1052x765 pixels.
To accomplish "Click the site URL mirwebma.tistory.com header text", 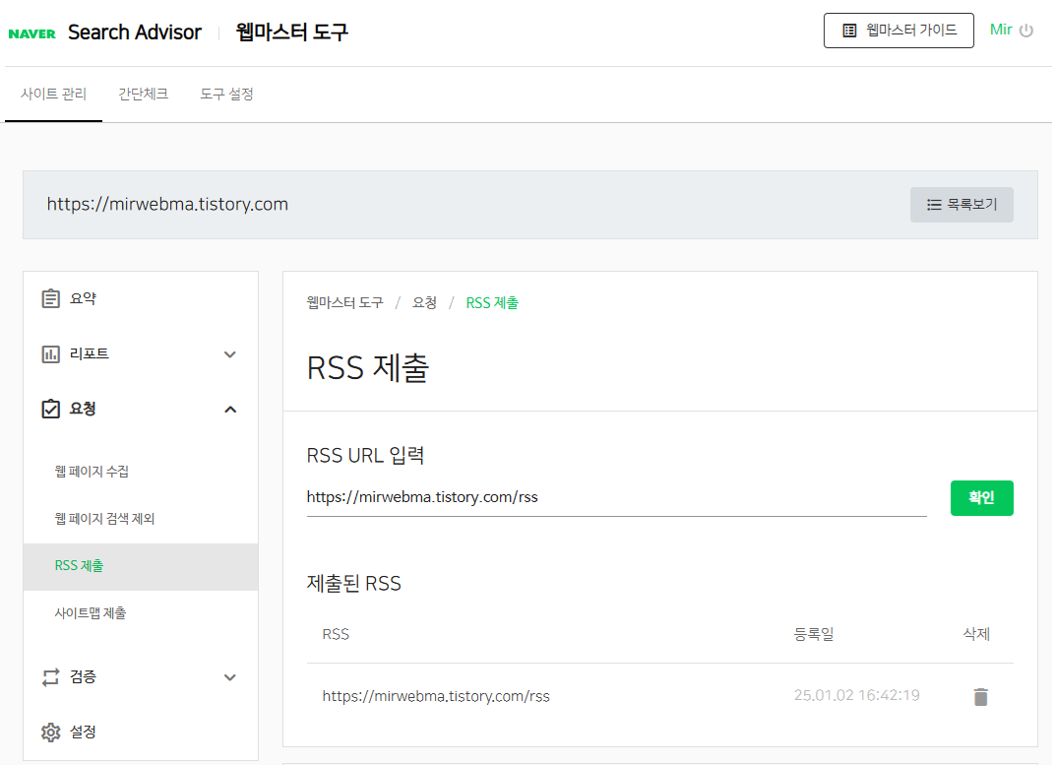I will (x=167, y=204).
